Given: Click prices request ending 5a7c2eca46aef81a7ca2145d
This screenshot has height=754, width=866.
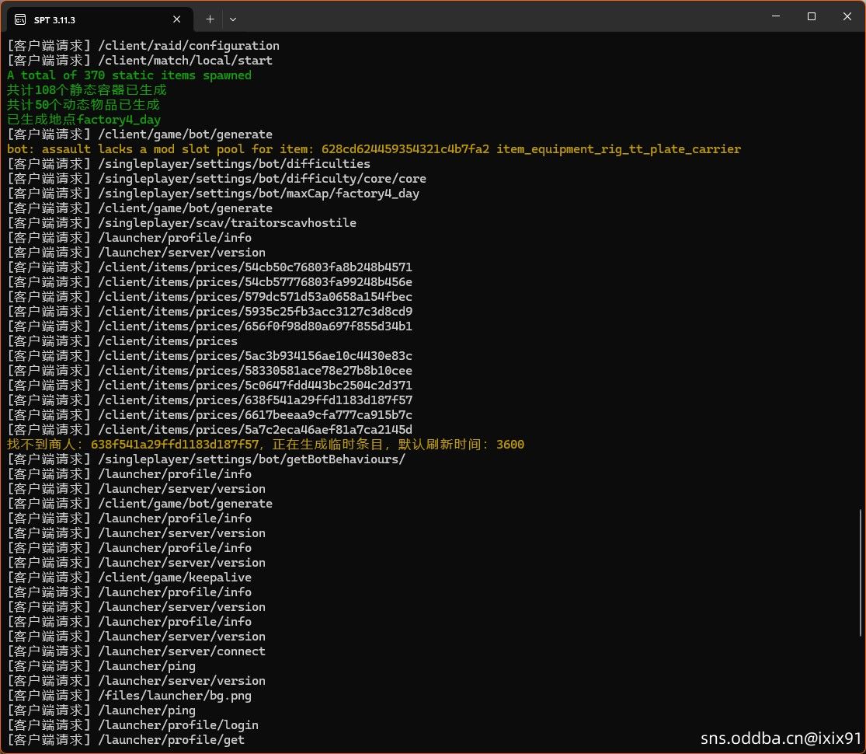Looking at the screenshot, I should click(x=210, y=430).
